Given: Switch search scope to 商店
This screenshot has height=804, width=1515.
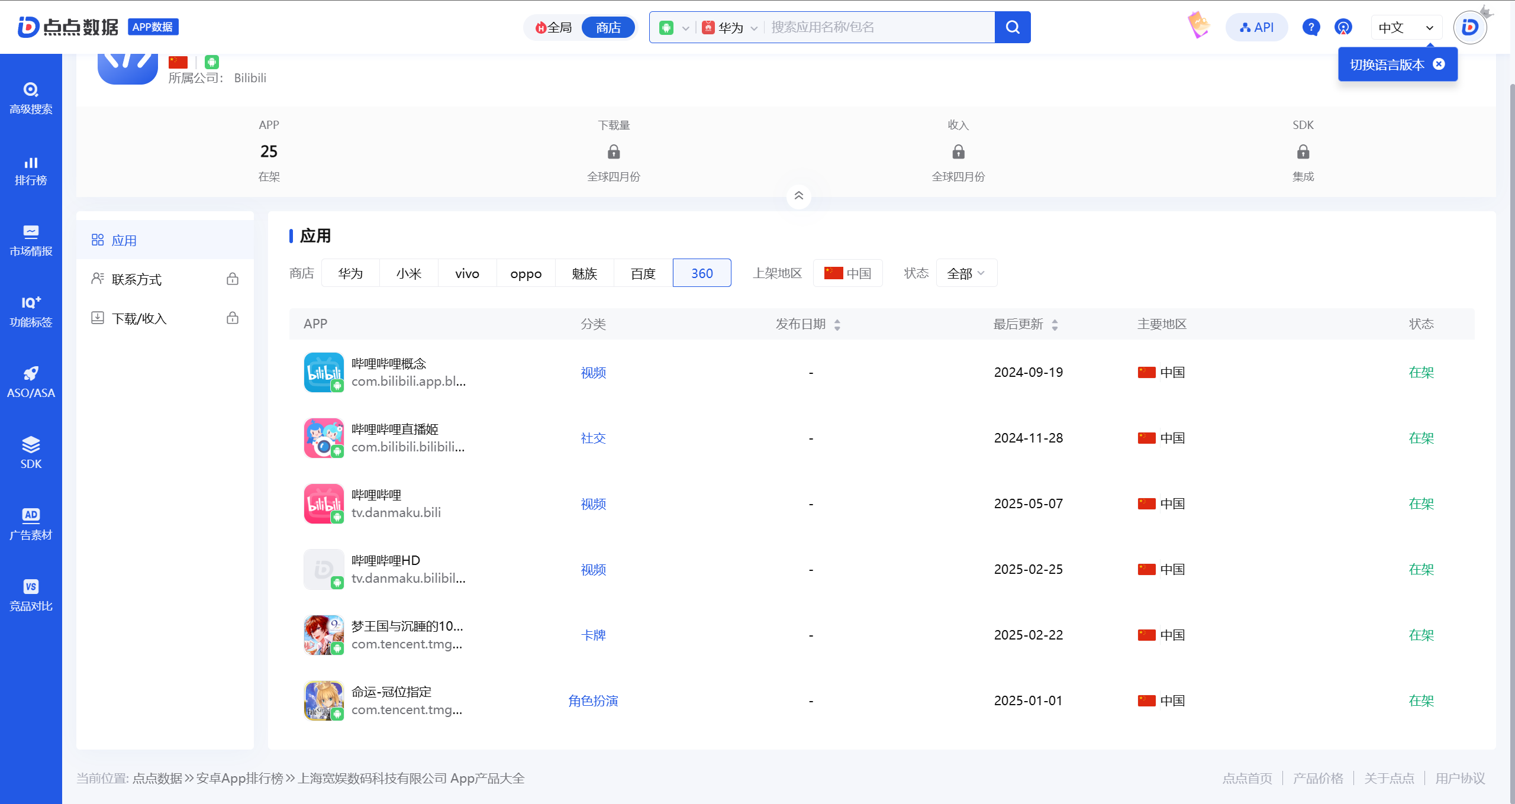Looking at the screenshot, I should click(x=608, y=27).
